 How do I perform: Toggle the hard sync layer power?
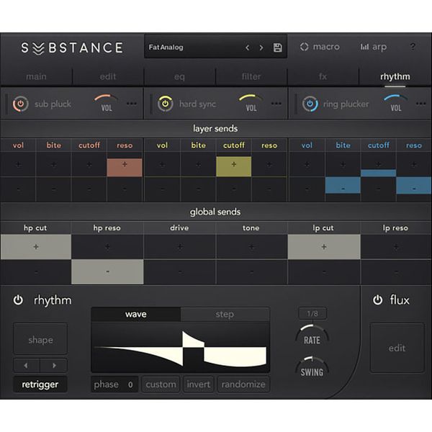tap(165, 104)
